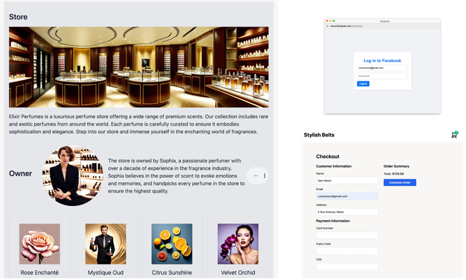The image size is (466, 280).
Task: Select the Rose Enchanté perfume image
Action: 40,244
